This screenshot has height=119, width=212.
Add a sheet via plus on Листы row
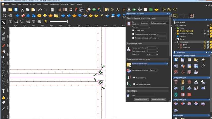pyautogui.click(x=211, y=39)
